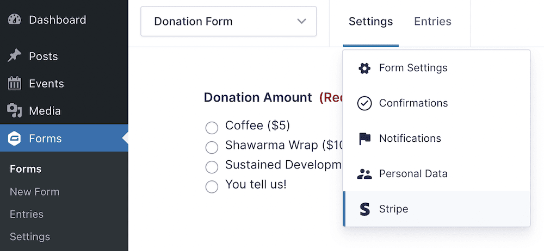The height and width of the screenshot is (251, 544).
Task: Open Settings in the Forms submenu
Action: (x=29, y=237)
